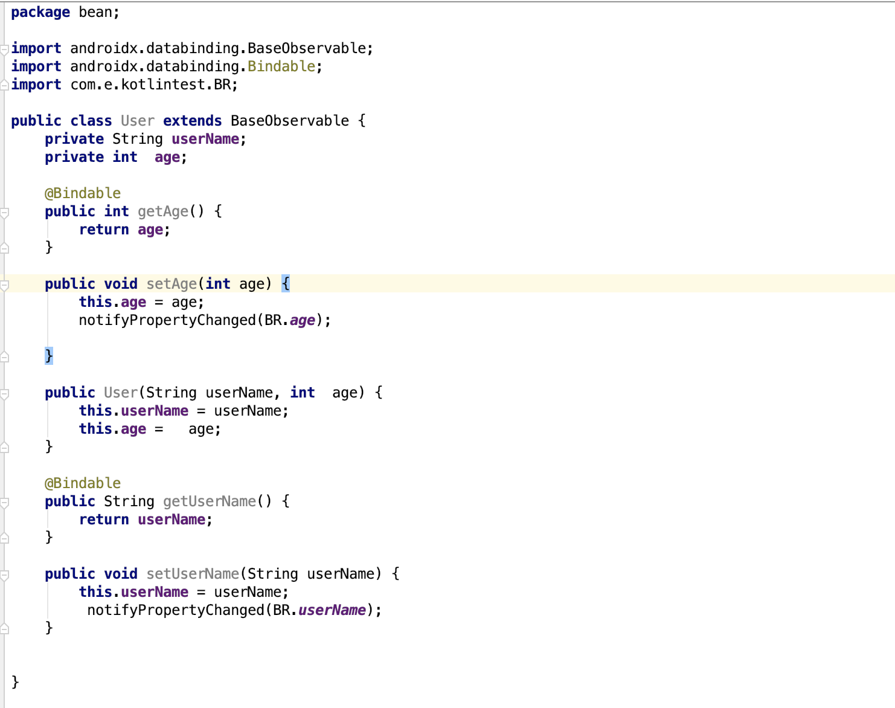Click 'com.e.kotlintest.BR' in the third import

(150, 85)
